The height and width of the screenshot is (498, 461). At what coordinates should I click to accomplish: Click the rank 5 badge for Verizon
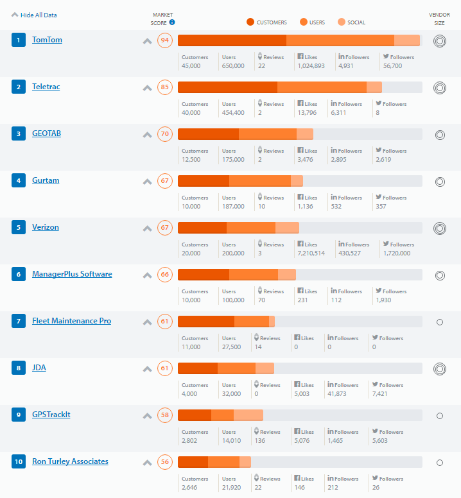19,228
